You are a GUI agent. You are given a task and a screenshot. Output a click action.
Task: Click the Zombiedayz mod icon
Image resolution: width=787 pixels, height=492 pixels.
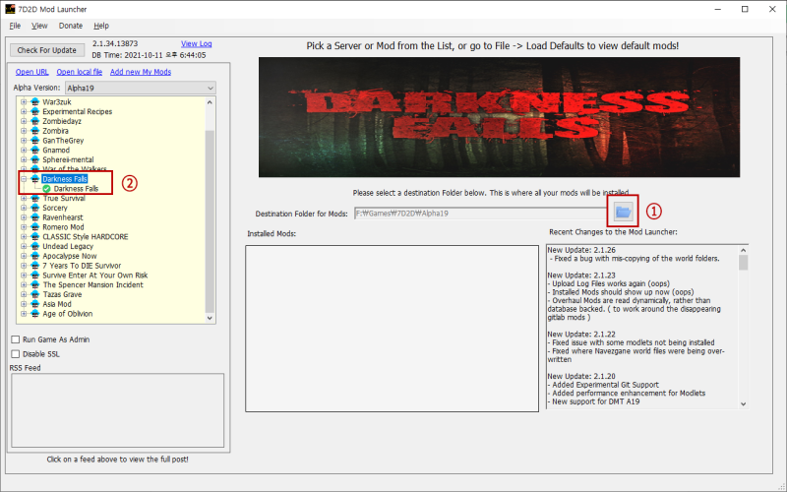point(35,121)
